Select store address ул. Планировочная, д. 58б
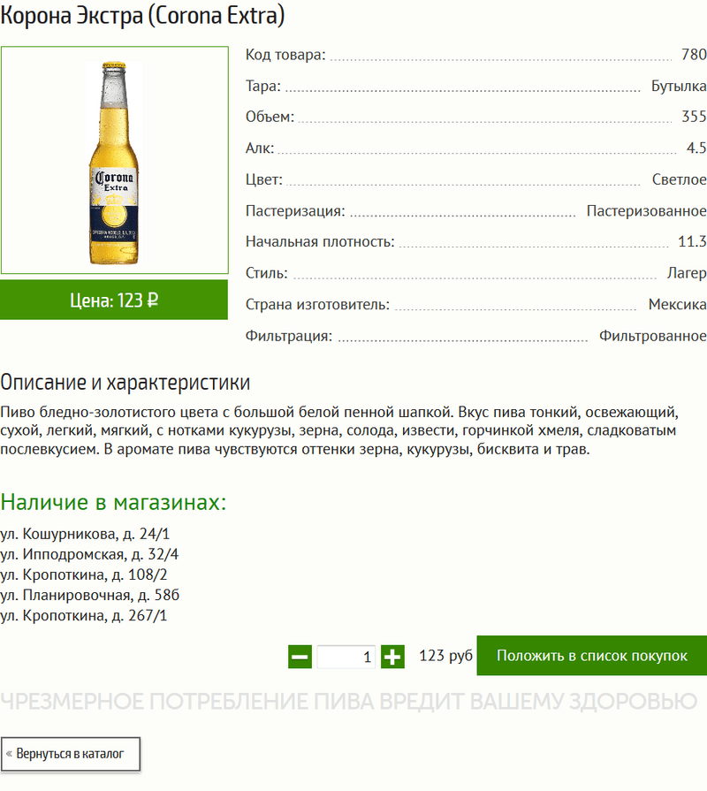 point(90,596)
